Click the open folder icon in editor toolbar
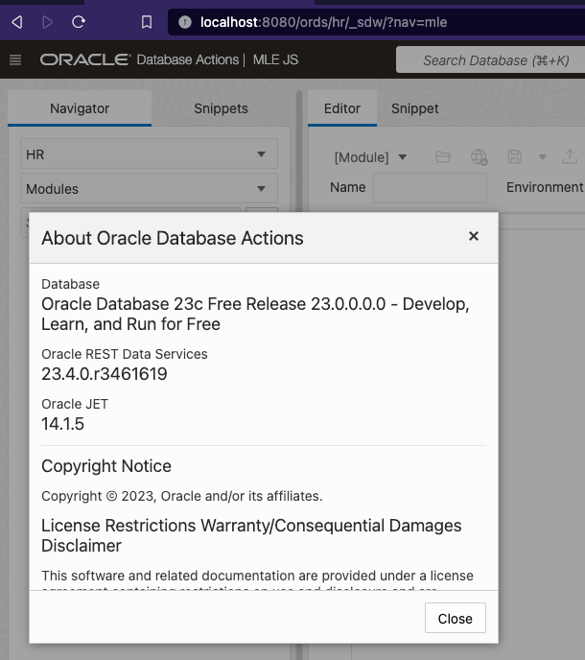Screen dimensions: 585x660 click(442, 156)
